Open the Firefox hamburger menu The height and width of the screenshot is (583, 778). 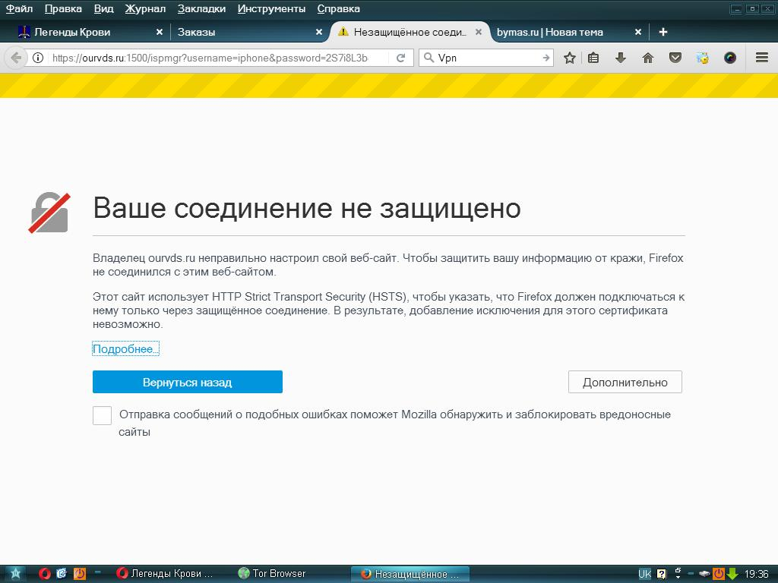[762, 58]
